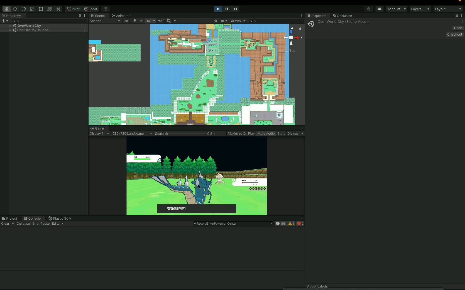The image size is (465, 290).
Task: Stop play mode with Play button
Action: tap(218, 9)
